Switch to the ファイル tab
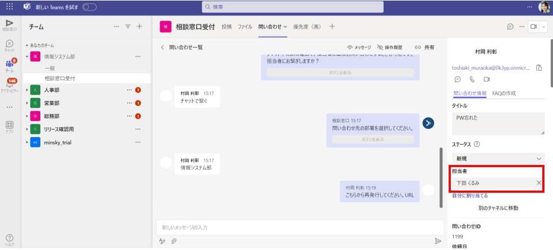553x250 pixels. (x=245, y=27)
